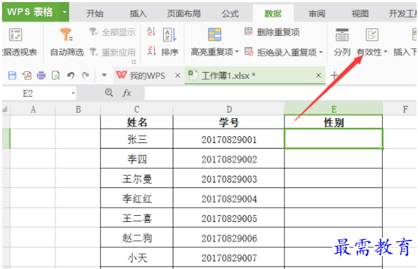The width and height of the screenshot is (418, 269).
Task: Select the cell containing 王二喜
Action: 137,218
